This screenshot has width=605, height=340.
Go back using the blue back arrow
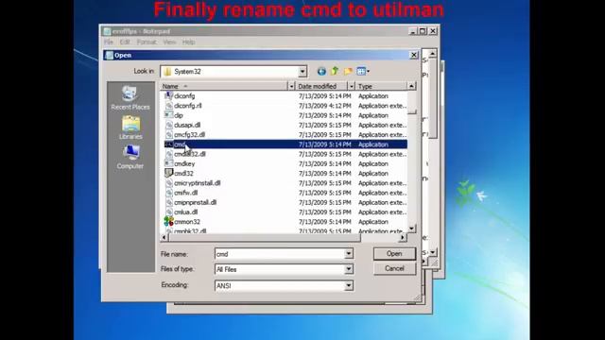(321, 72)
